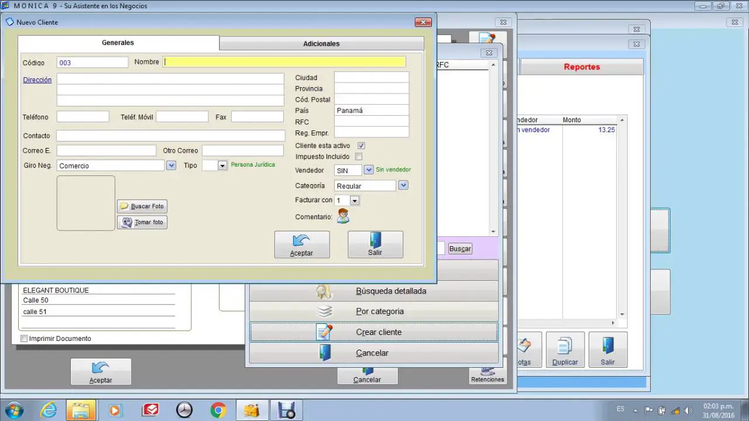This screenshot has height=421, width=749.
Task: Choose Por categoria option
Action: coord(374,311)
